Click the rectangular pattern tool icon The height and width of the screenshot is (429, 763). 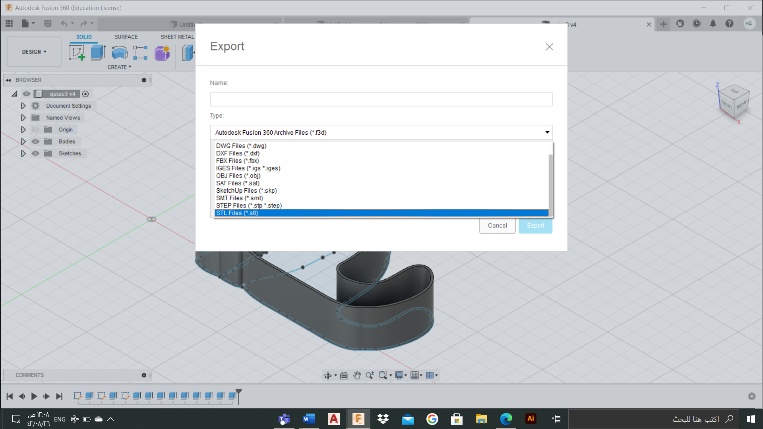click(140, 52)
